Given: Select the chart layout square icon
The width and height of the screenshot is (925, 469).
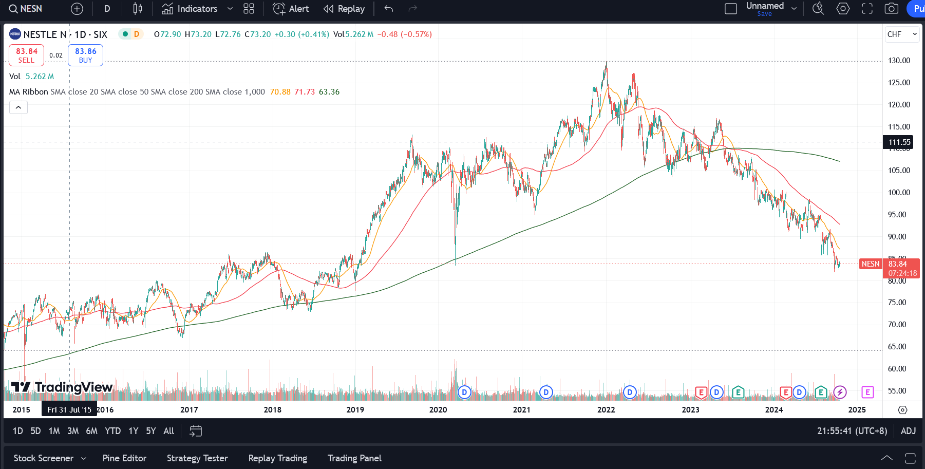Looking at the screenshot, I should [x=730, y=9].
